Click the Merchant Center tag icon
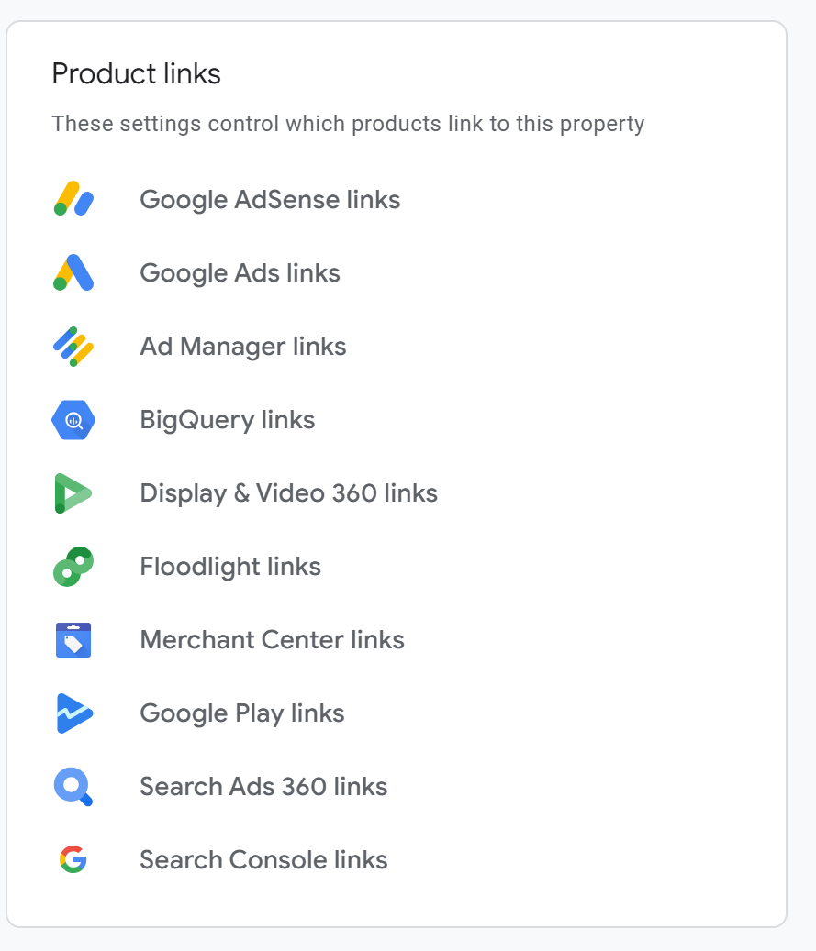Image resolution: width=816 pixels, height=951 pixels. click(x=73, y=640)
